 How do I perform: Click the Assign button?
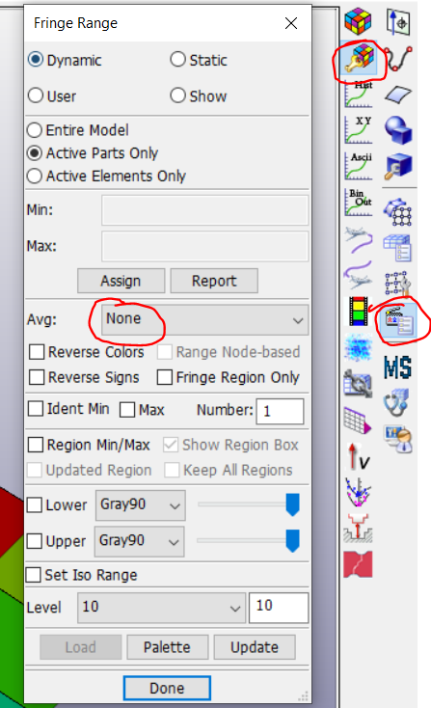(121, 281)
